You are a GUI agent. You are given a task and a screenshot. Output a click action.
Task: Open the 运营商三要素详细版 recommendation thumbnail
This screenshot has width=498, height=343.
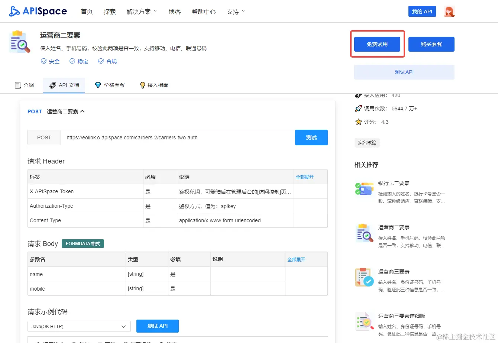364,321
